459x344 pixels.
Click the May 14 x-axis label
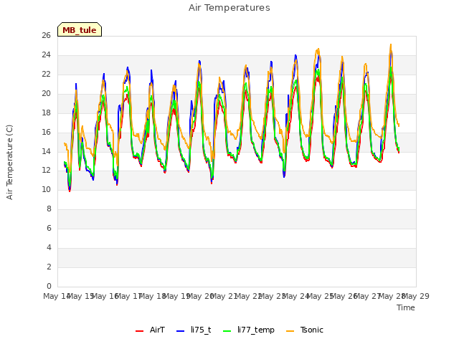tap(56, 296)
